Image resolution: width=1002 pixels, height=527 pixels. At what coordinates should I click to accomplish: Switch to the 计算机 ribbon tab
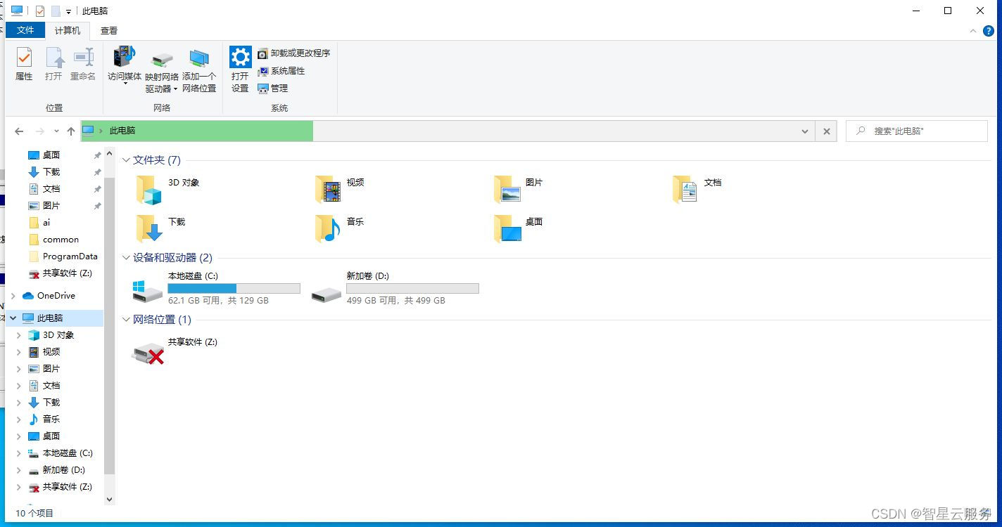pos(68,30)
